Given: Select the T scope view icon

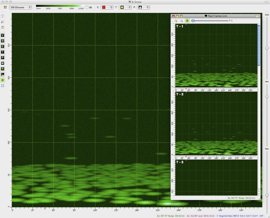Looking at the screenshot, I should (x=2, y=52).
